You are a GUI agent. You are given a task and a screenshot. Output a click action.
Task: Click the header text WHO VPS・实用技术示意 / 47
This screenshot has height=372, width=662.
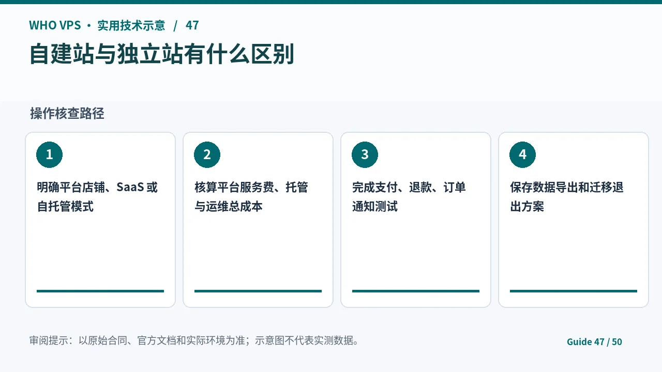114,25
